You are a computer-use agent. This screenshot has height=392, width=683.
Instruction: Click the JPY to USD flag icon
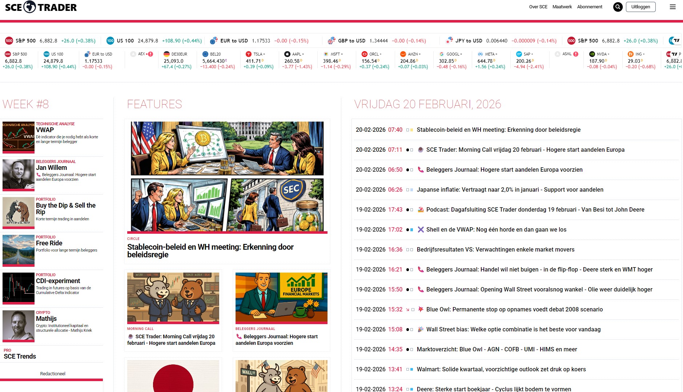(449, 41)
